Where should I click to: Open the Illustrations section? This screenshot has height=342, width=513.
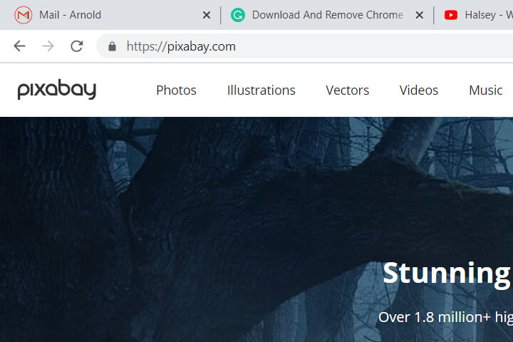tap(261, 90)
